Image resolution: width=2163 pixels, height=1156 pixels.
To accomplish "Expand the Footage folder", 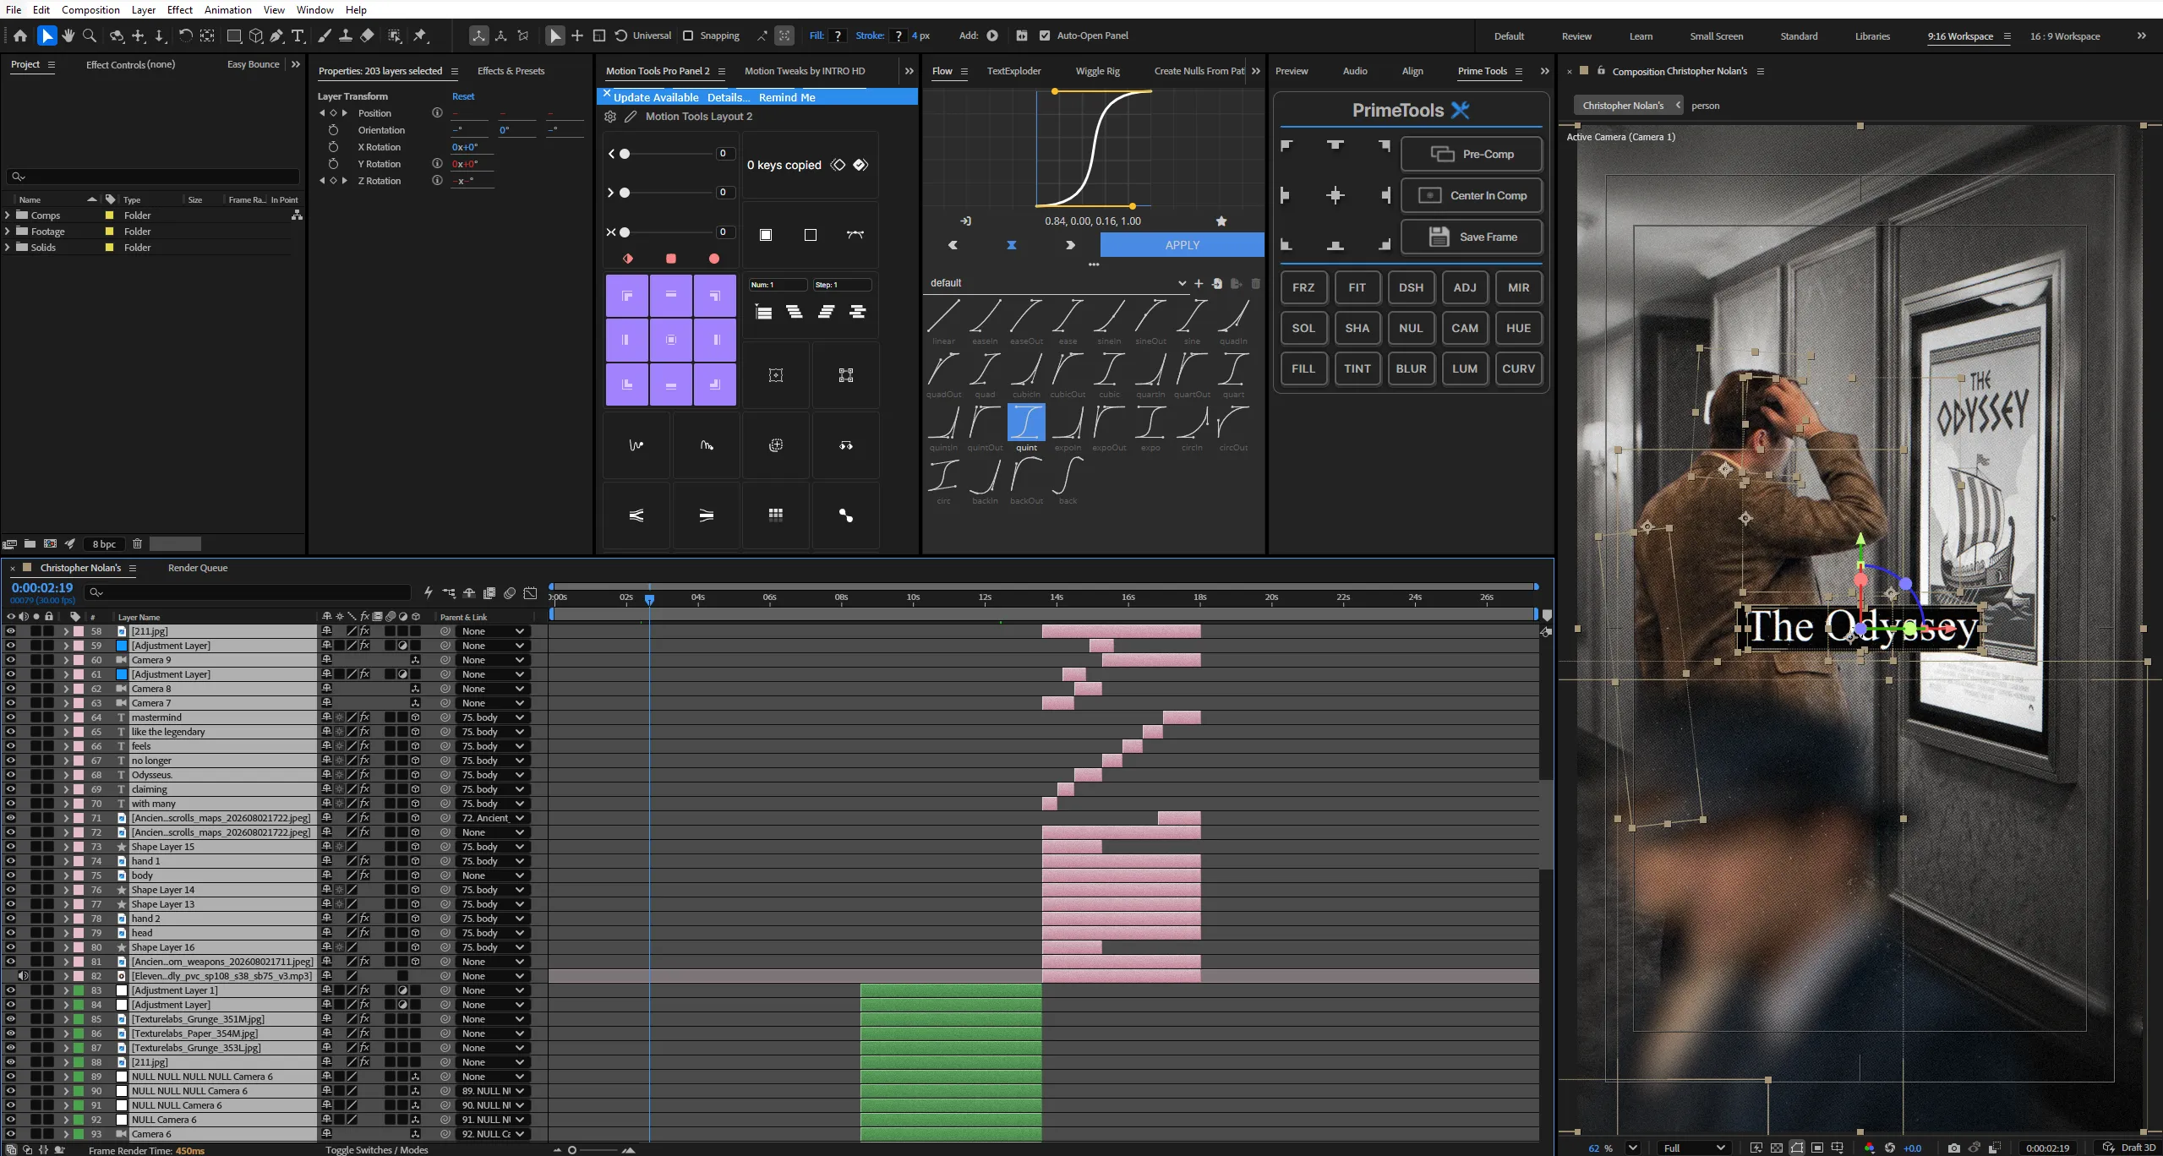I will (8, 232).
